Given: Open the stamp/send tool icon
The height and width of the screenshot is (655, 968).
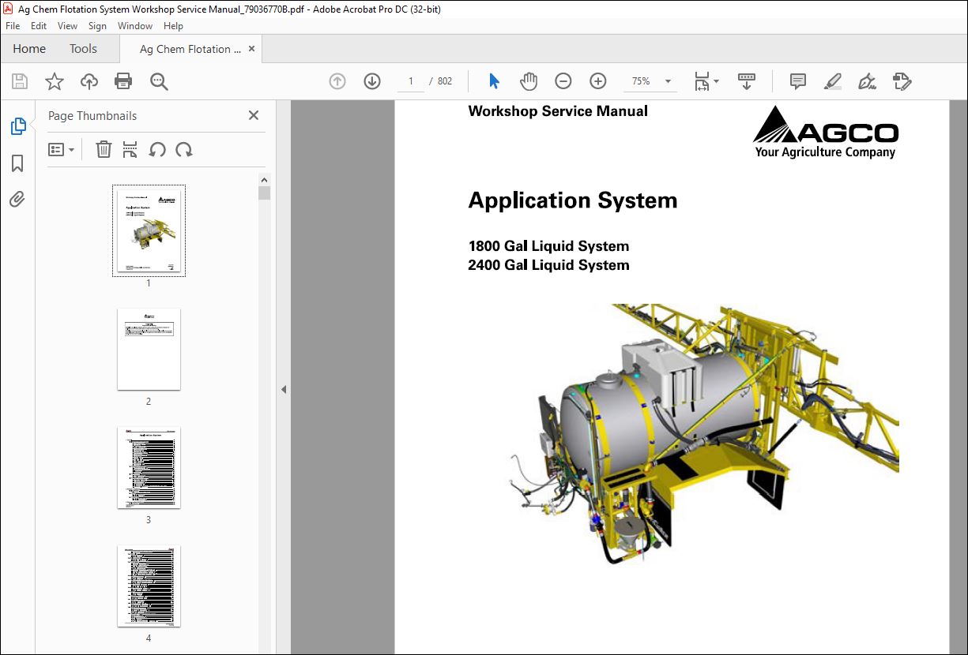Looking at the screenshot, I should [x=902, y=81].
